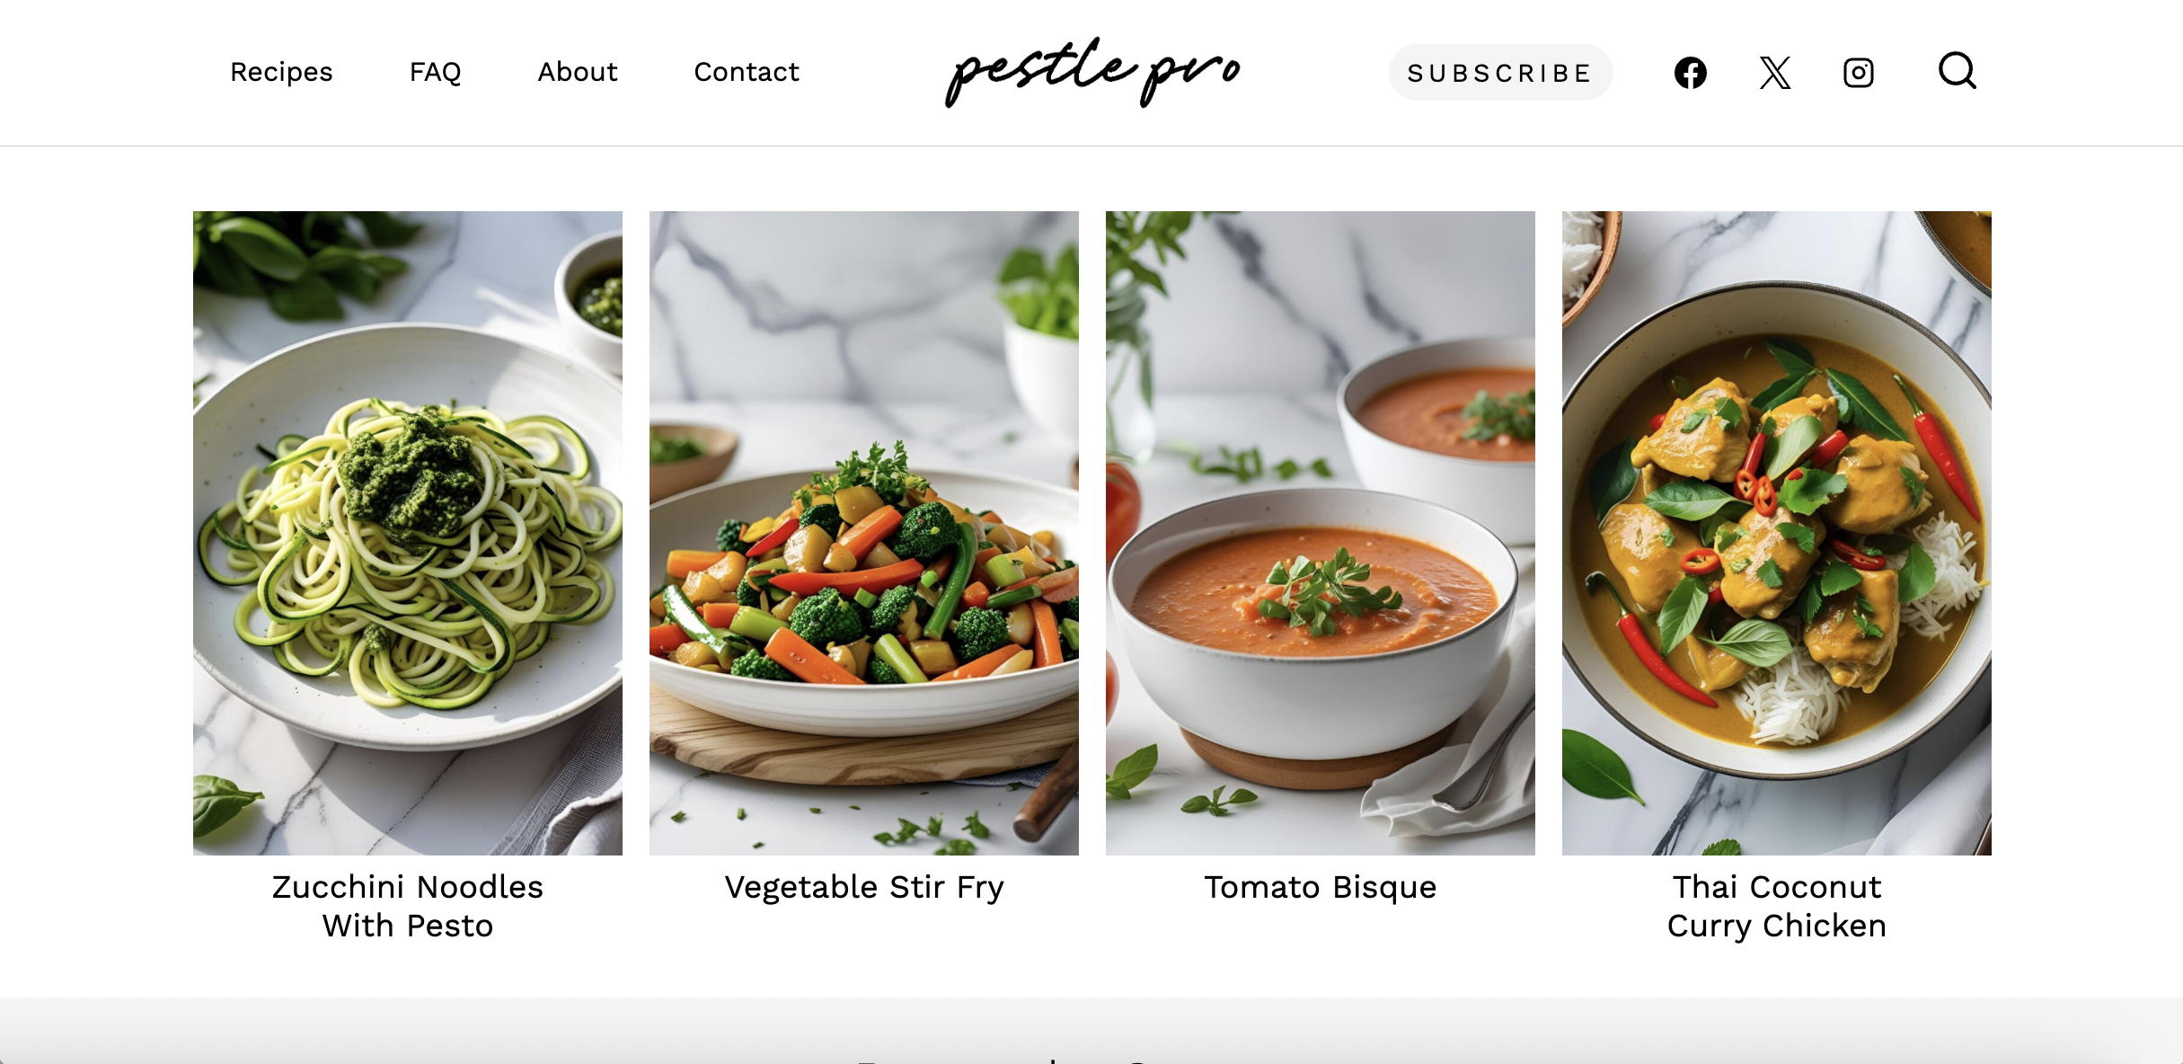2183x1064 pixels.
Task: Open the Recipes menu item
Action: [281, 72]
